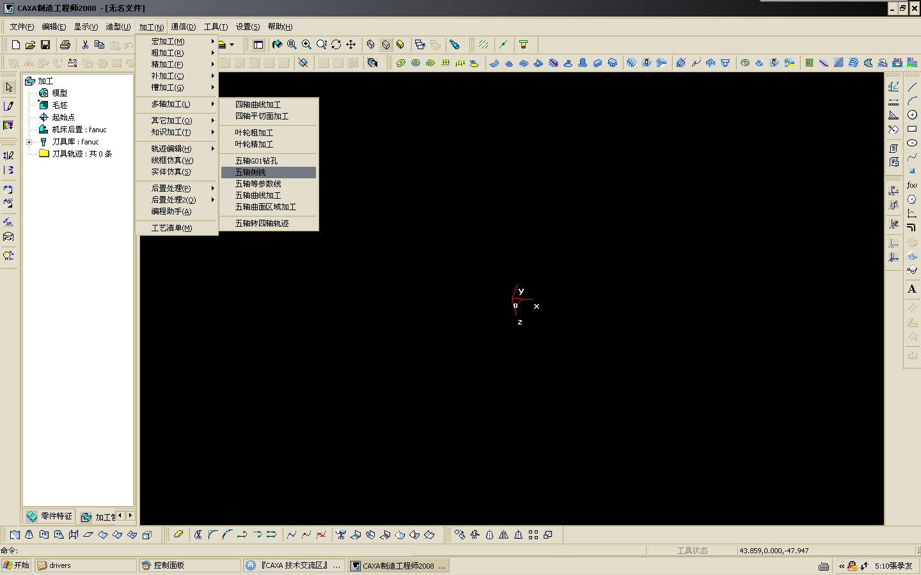
Task: Choose 五轴转四轴轨迹 from the submenu
Action: click(x=269, y=224)
